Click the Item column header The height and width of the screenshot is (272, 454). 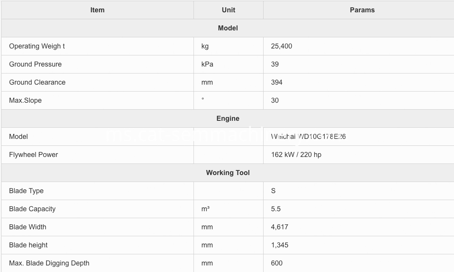point(97,10)
